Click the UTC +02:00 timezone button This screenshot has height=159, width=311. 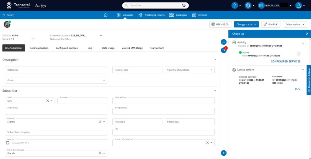(220, 24)
